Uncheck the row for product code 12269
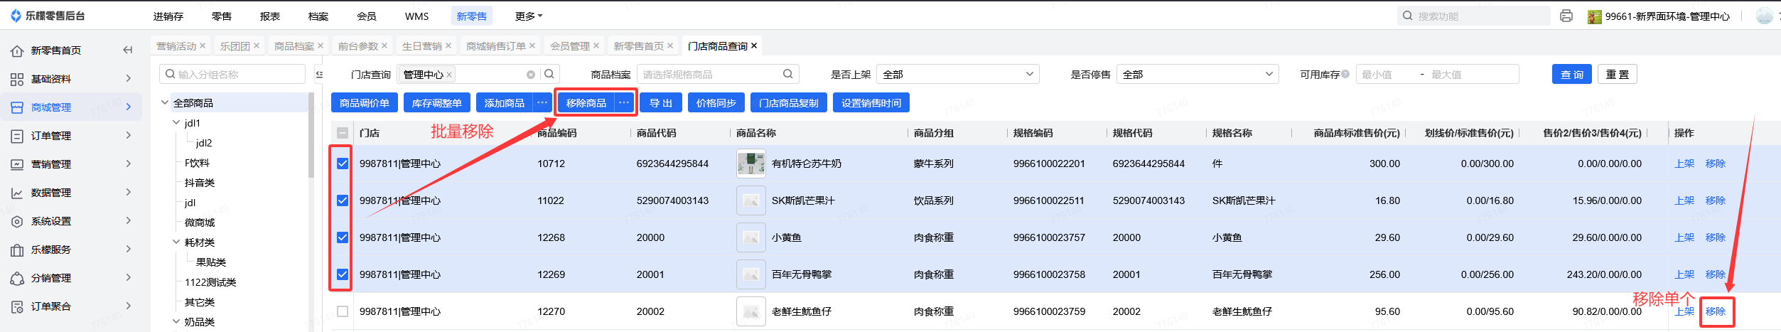The width and height of the screenshot is (1781, 332). (343, 274)
